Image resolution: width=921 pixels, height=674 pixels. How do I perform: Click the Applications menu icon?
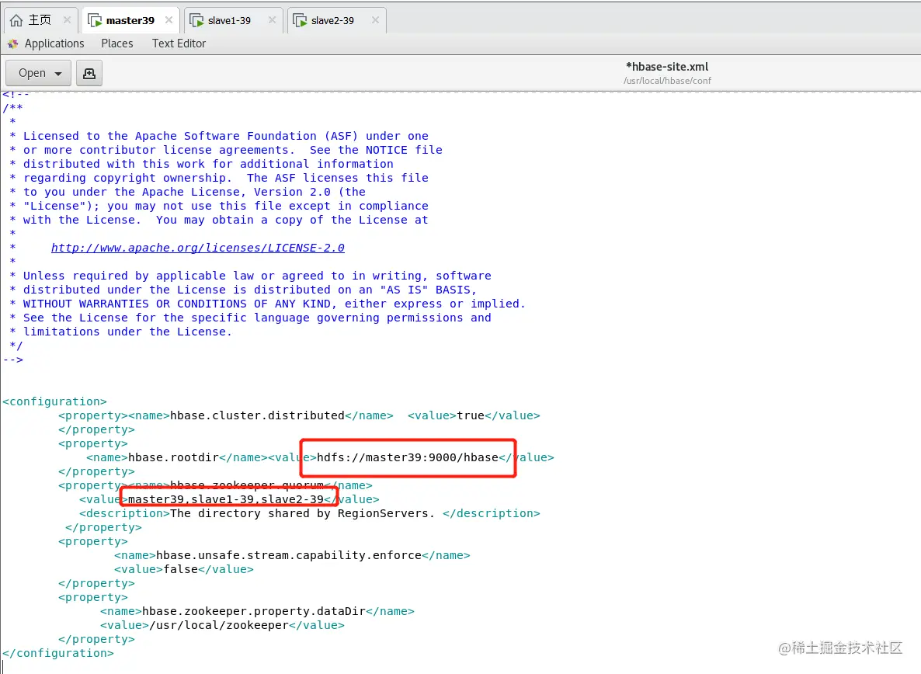[x=13, y=43]
